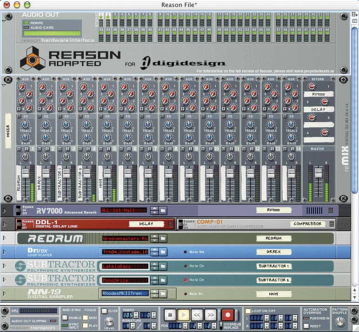Expand the RV7000 reverb device
This screenshot has width=359, height=332.
pyautogui.click(x=4, y=210)
